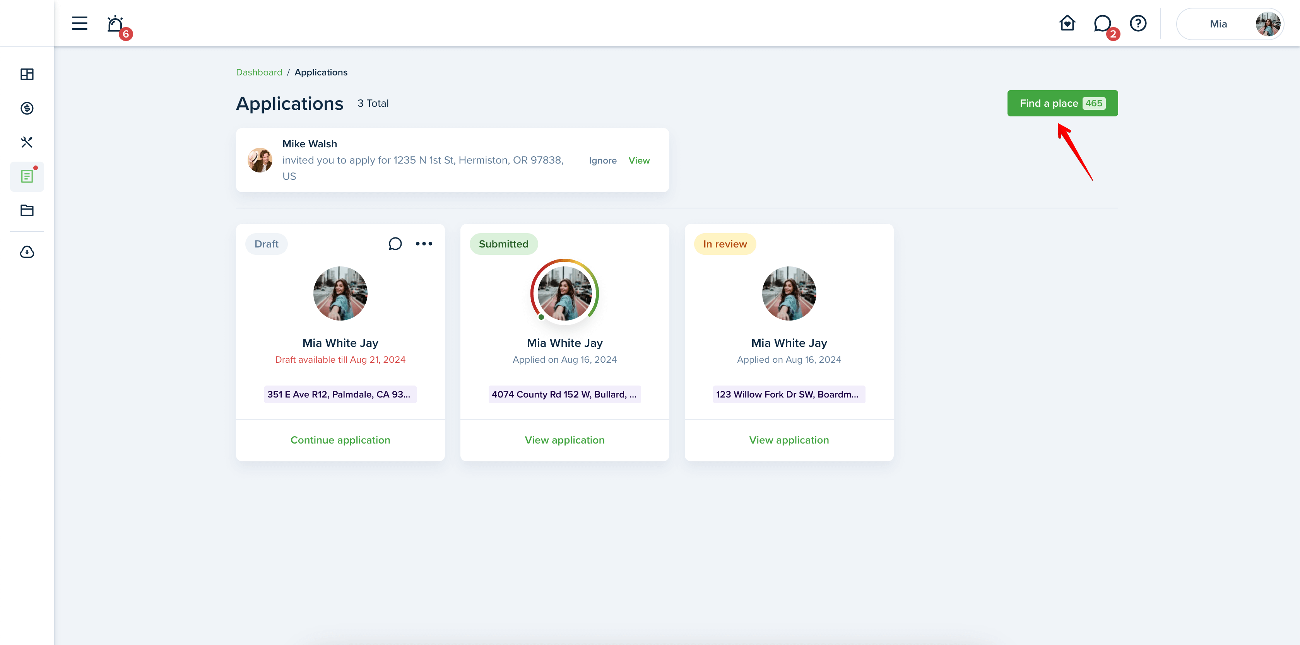Viewport: 1300px width, 645px height.
Task: Open the Mia profile menu
Action: click(x=1230, y=24)
